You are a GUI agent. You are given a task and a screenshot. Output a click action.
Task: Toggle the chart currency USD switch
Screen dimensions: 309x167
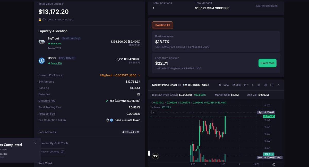click(237, 85)
